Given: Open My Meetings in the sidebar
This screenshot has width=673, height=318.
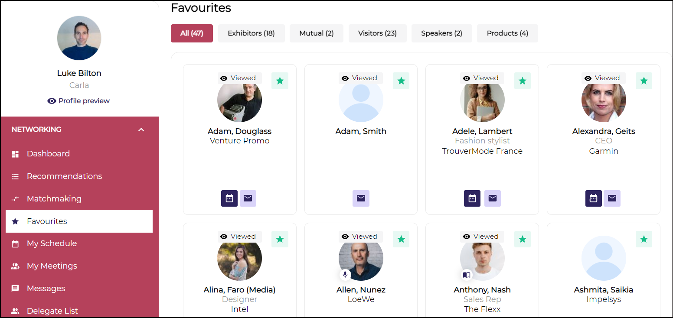Looking at the screenshot, I should (52, 266).
